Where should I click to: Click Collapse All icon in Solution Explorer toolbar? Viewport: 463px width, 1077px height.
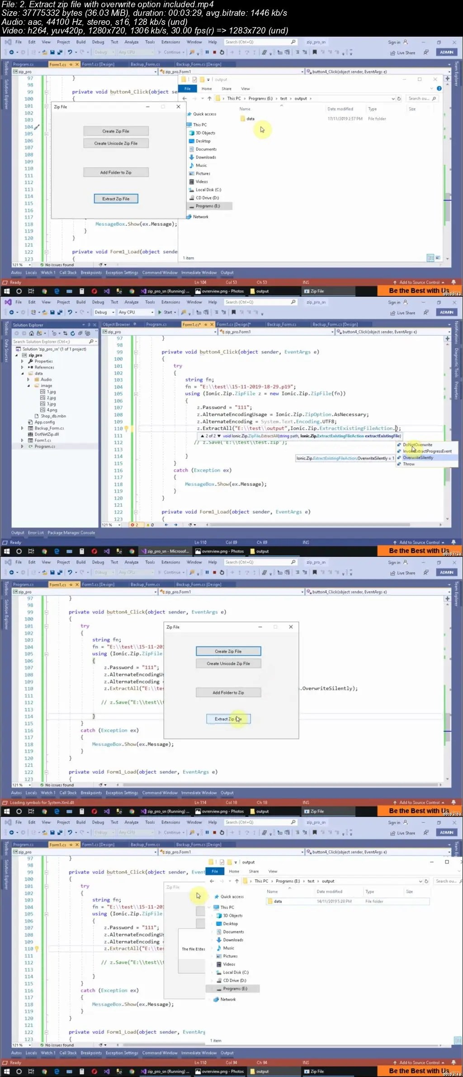pos(80,333)
